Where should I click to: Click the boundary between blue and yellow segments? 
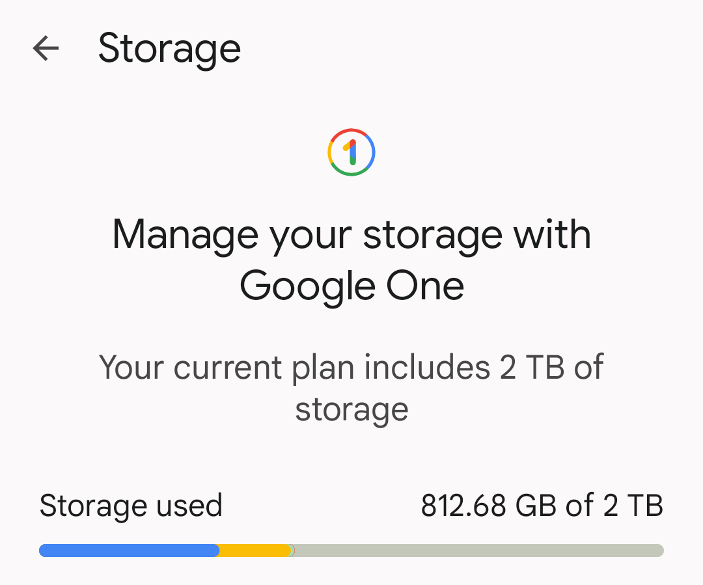tap(219, 551)
